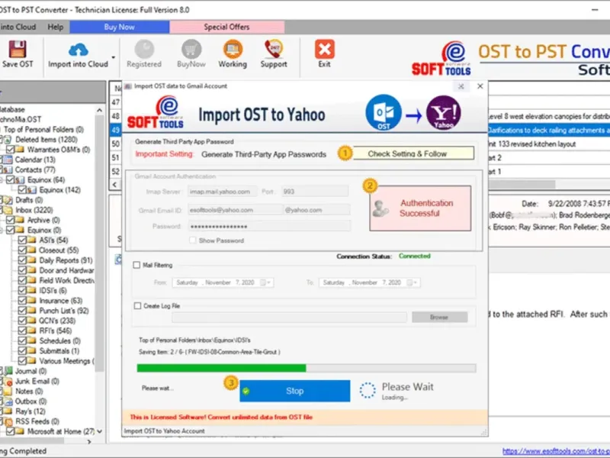The image size is (610, 458).
Task: Enable the Mail Filtering checkbox
Action: 136,265
